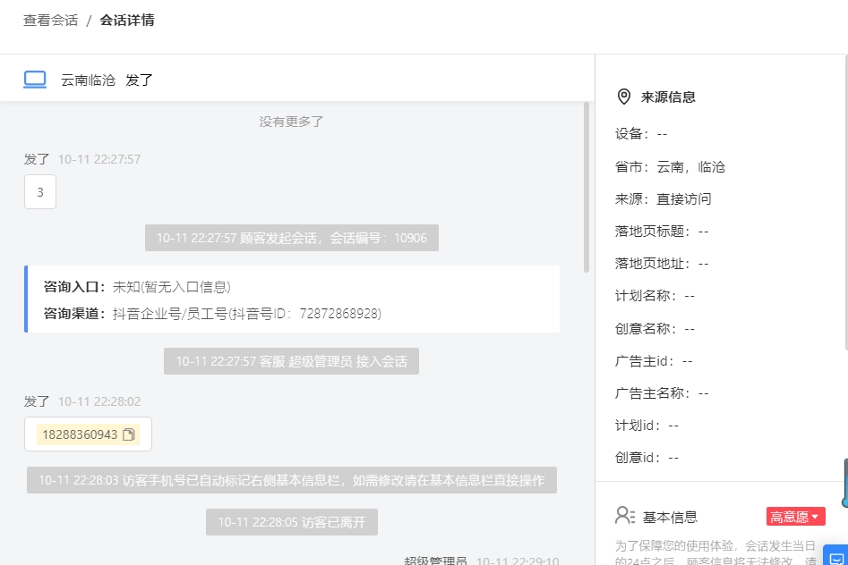Click the 超级管理员 sender name at the bottom

(435, 561)
